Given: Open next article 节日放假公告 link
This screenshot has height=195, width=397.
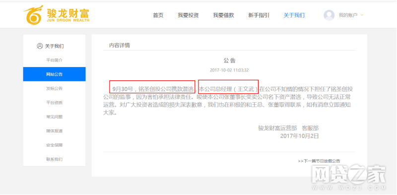Looking at the screenshot, I should click(319, 161).
